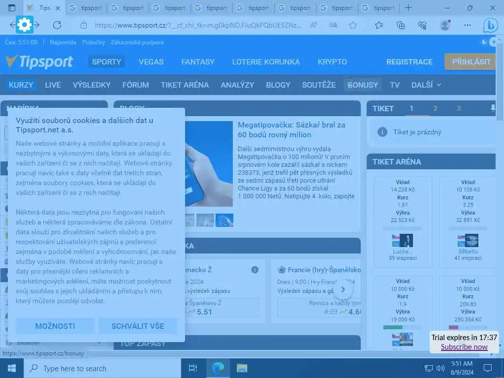504x378 pixels.
Task: Open the Pobočky link
Action: (x=94, y=42)
